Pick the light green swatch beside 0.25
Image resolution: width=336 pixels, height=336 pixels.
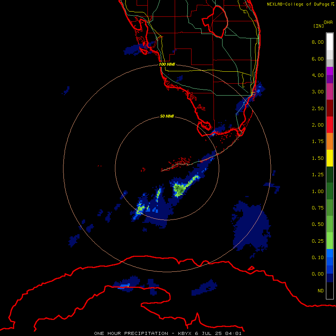(330, 241)
